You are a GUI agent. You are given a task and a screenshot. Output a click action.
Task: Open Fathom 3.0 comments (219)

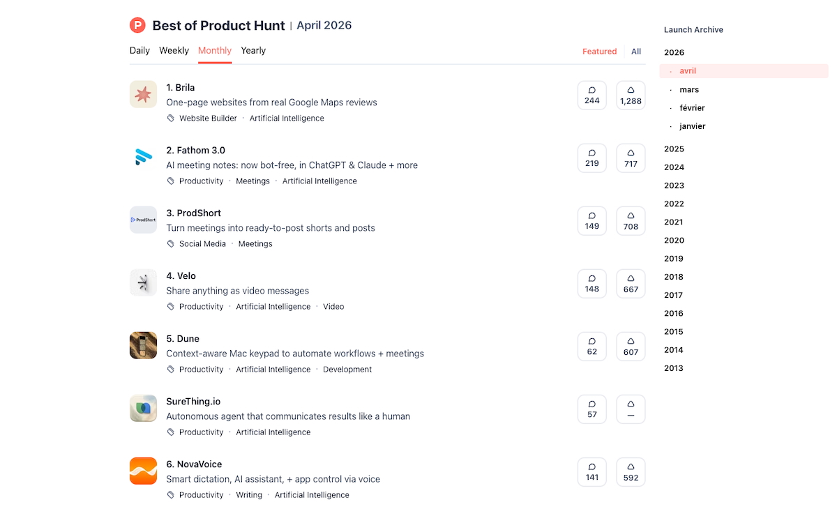coord(592,158)
